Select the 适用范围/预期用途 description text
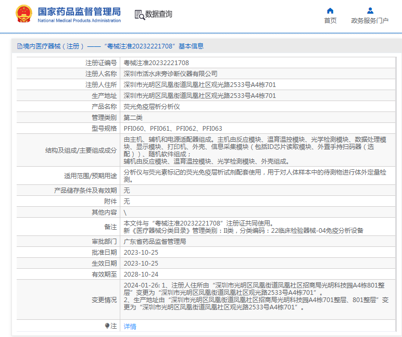This screenshot has height=337, width=402. [x=255, y=176]
